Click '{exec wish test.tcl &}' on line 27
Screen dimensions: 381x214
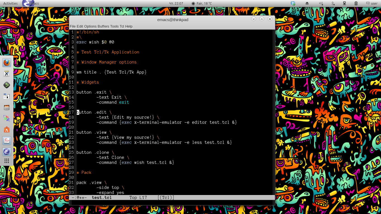point(147,162)
